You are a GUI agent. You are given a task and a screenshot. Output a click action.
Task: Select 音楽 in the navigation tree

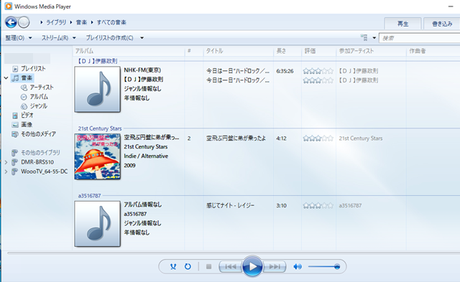point(27,78)
